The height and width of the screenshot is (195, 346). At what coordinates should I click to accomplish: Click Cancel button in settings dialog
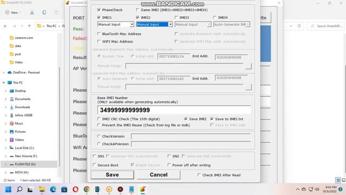[x=158, y=174]
